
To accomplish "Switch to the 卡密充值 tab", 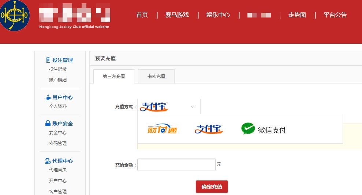I will 156,76.
